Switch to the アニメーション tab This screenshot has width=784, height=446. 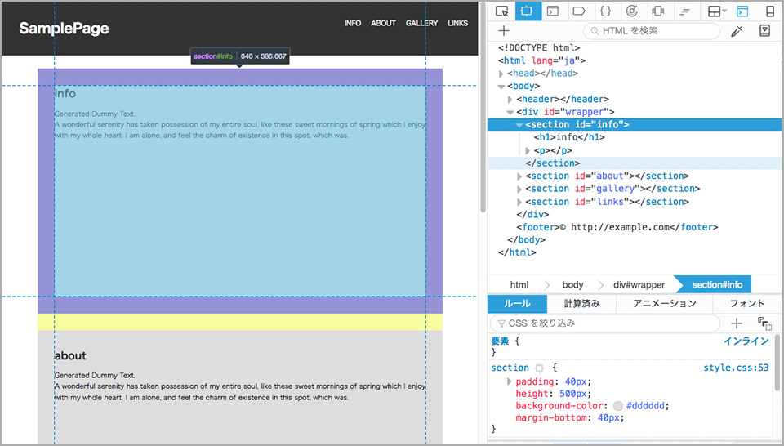tap(665, 303)
